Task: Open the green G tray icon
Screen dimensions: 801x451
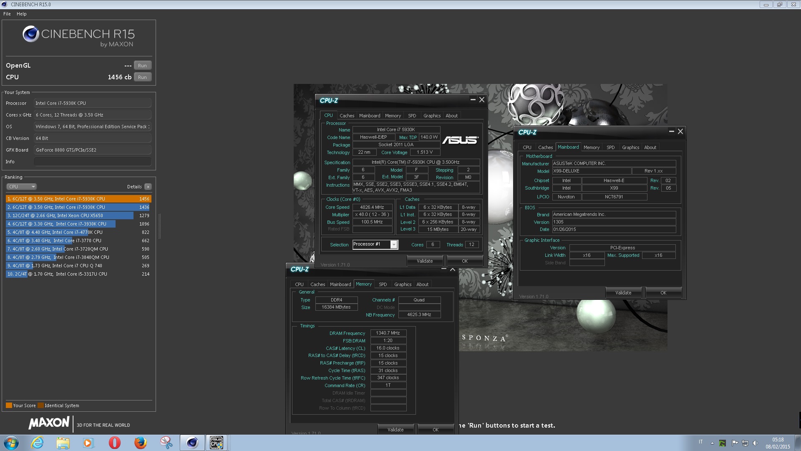Action: pyautogui.click(x=723, y=443)
